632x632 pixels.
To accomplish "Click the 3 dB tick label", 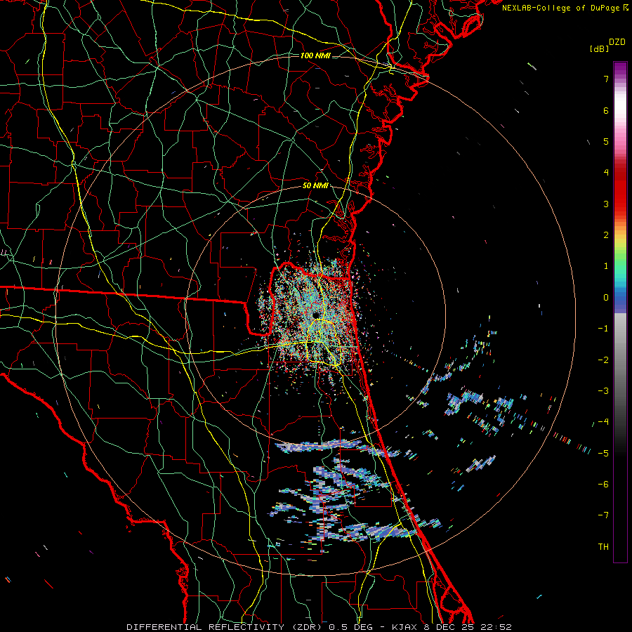I will coord(606,204).
